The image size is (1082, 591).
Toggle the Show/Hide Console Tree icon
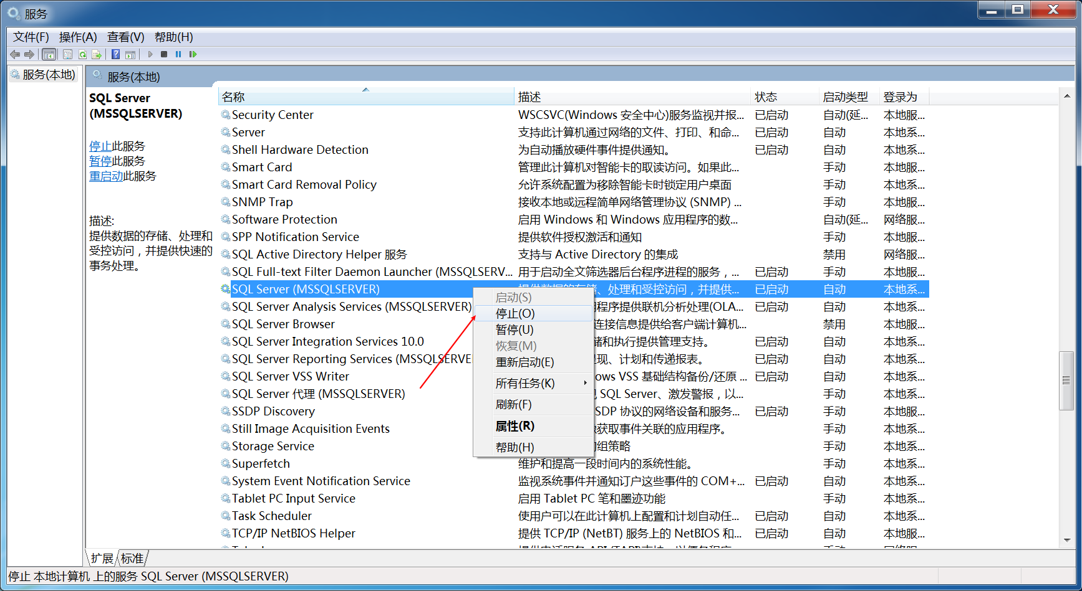tap(49, 54)
